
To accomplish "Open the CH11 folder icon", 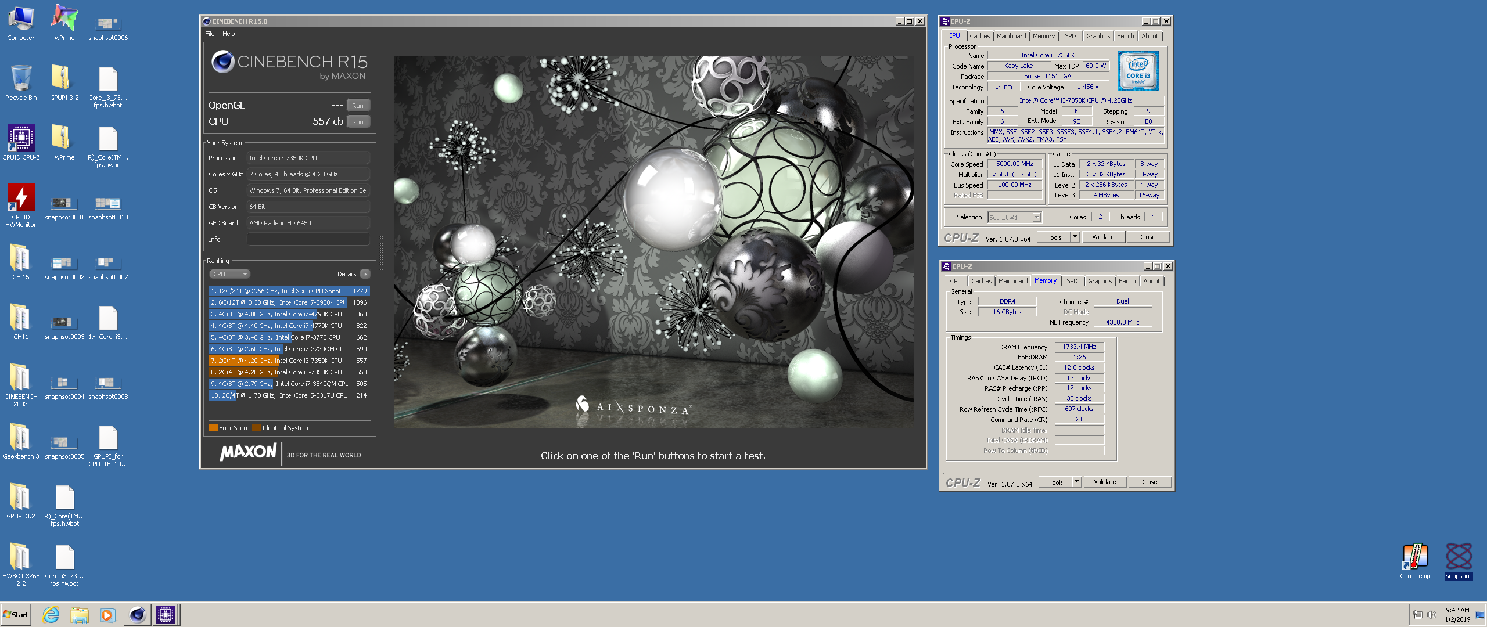I will click(x=21, y=322).
